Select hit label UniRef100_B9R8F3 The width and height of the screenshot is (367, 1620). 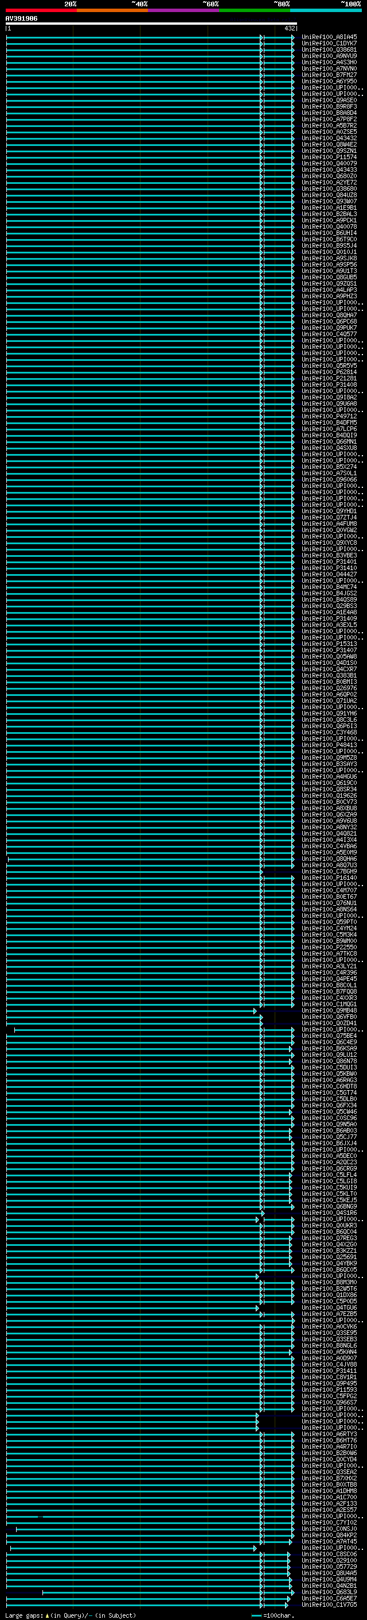coord(329,106)
